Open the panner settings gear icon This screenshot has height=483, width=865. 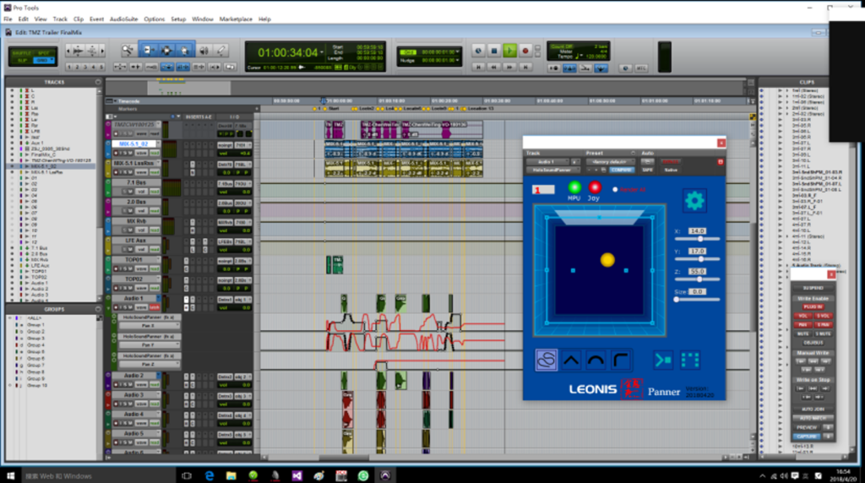694,200
